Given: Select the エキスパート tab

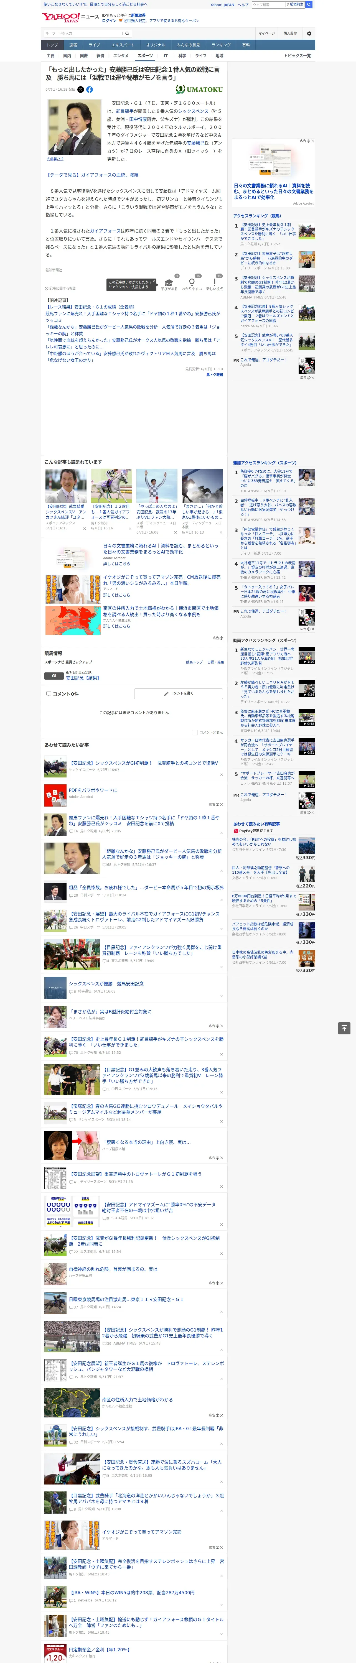Looking at the screenshot, I should pyautogui.click(x=123, y=45).
